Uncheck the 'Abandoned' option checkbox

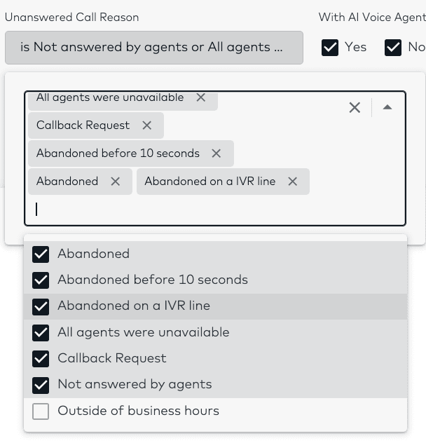(41, 254)
